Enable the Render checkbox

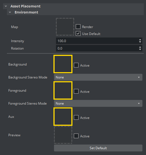[x=78, y=27]
